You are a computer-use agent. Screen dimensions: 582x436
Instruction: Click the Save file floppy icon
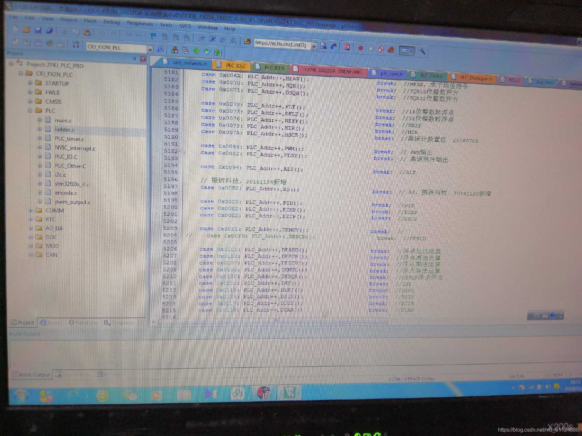click(x=38, y=31)
